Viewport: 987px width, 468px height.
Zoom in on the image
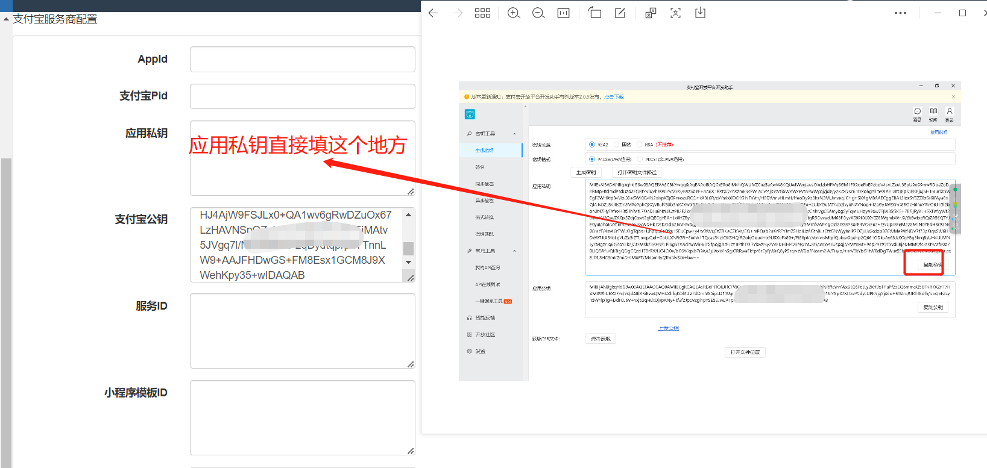514,13
